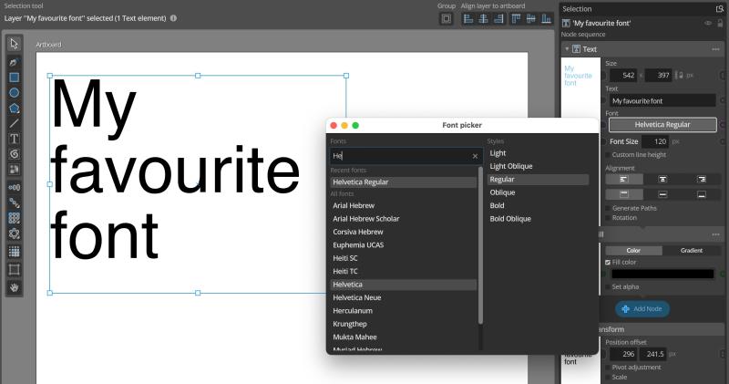The height and width of the screenshot is (384, 729).
Task: Click the Add Node button
Action: tap(642, 308)
